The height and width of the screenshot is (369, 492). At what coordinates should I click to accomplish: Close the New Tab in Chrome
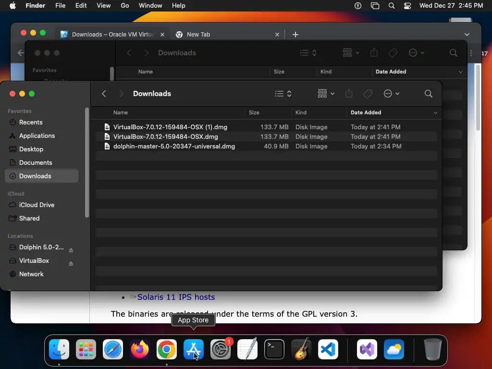click(x=277, y=35)
